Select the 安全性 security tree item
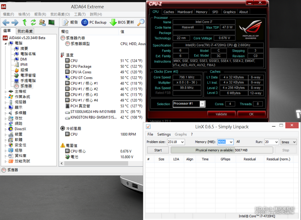Image resolution: width=301 pixels, height=220 pixels. pos(20,145)
